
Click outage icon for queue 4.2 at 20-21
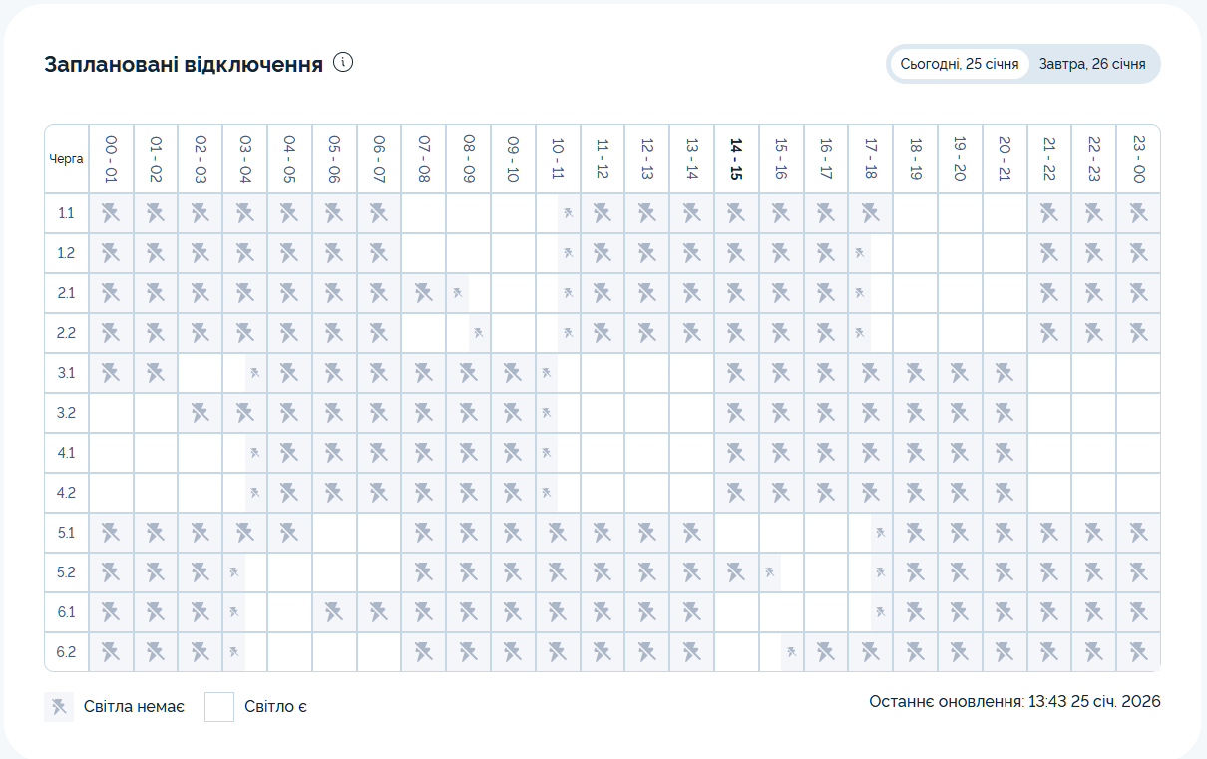click(x=1005, y=493)
